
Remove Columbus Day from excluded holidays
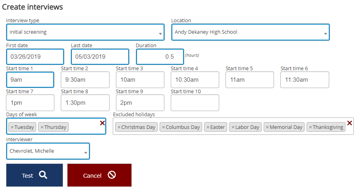163,127
